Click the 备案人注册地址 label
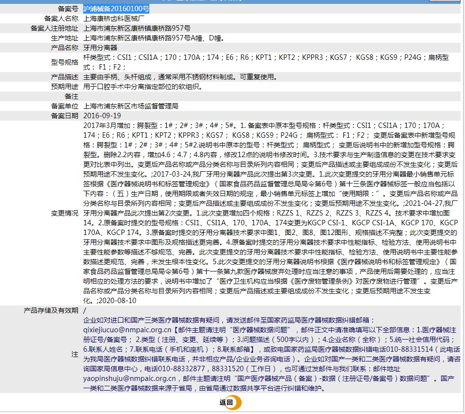 (54, 29)
